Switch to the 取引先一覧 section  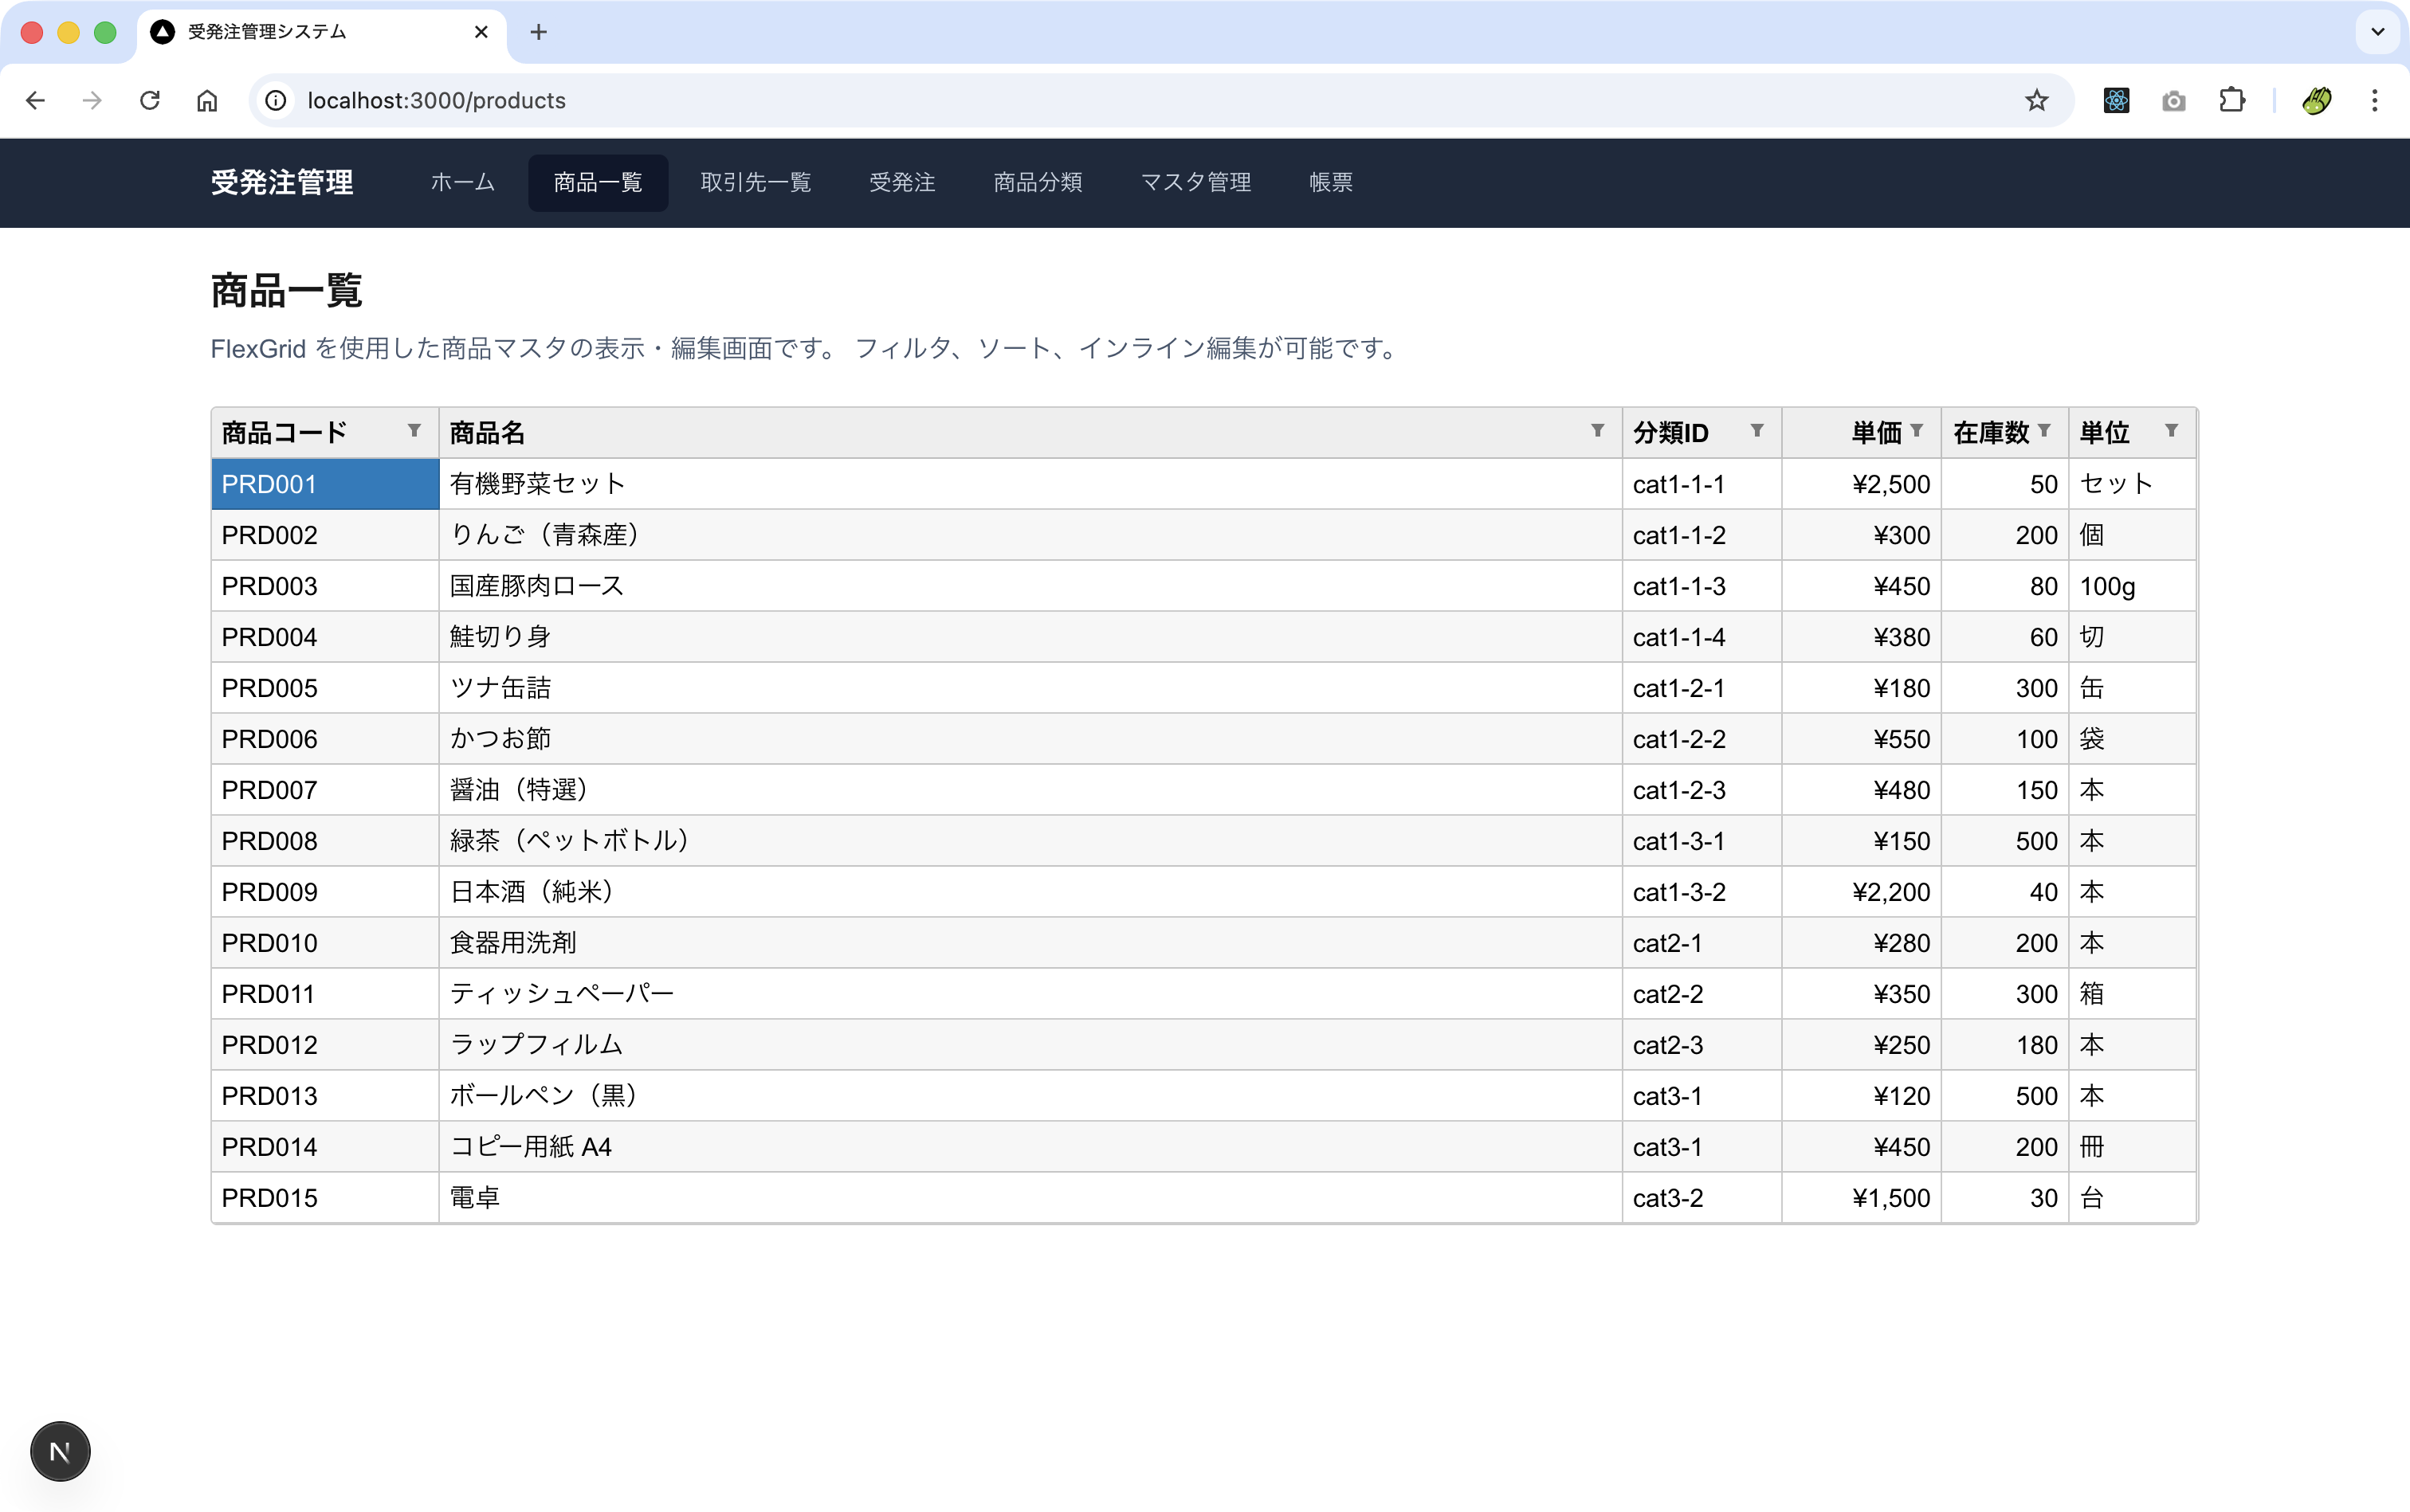tap(754, 182)
